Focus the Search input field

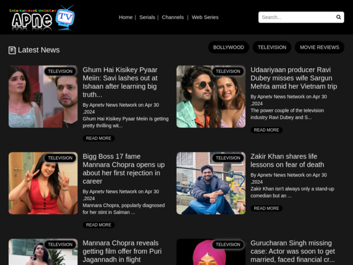pyautogui.click(x=301, y=17)
